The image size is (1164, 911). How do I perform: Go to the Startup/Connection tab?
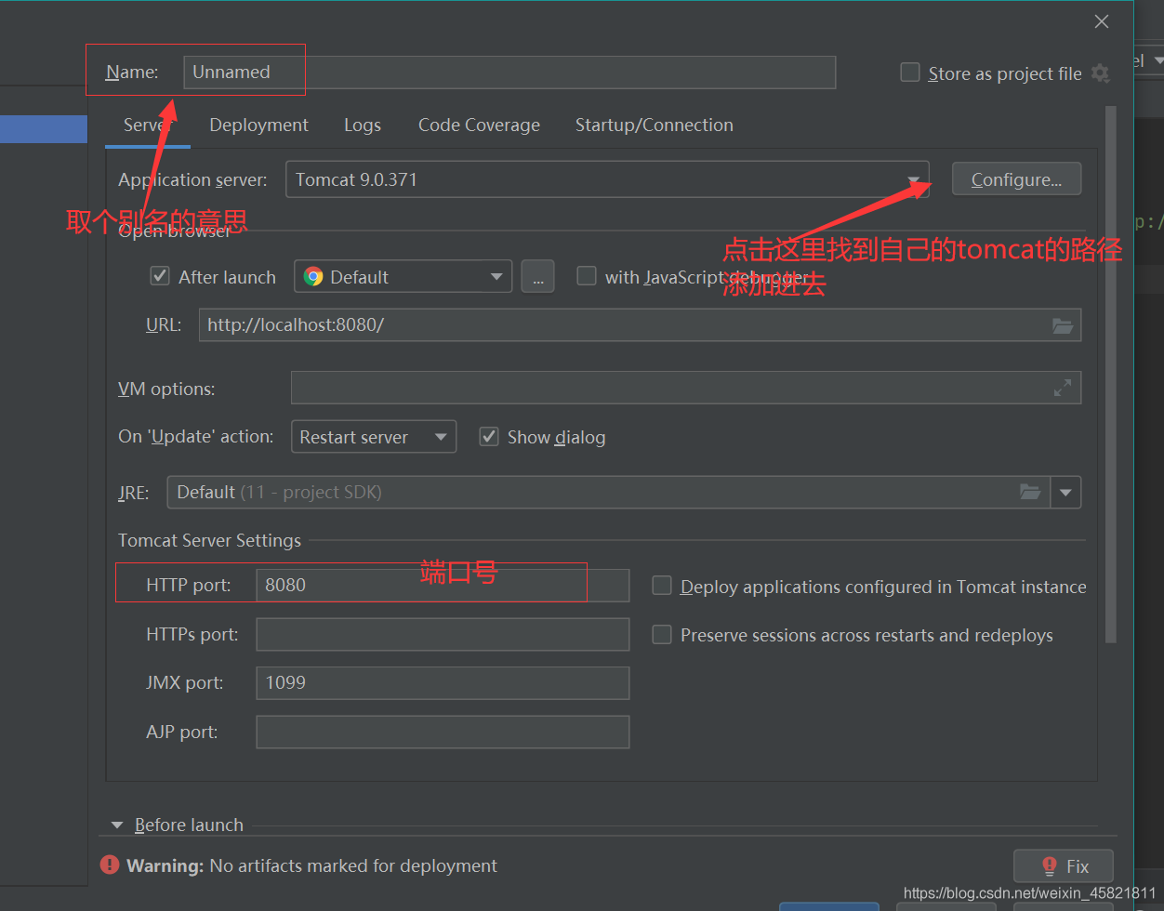coord(654,125)
